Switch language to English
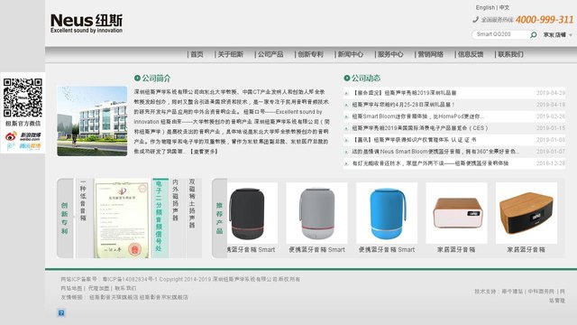Screen dimensions: 577x325 [x=485, y=7]
